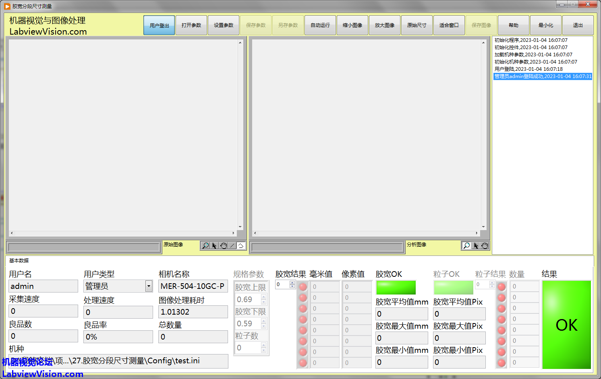Open the 用户类型 dropdown showing 管理员
This screenshot has width=601, height=379.
pos(149,286)
